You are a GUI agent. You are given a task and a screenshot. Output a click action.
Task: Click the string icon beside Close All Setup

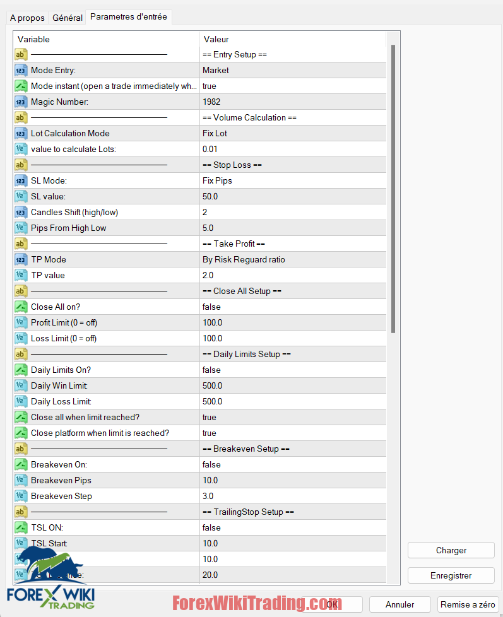point(21,291)
